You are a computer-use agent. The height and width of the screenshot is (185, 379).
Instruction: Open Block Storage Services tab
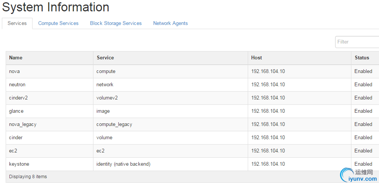point(116,23)
